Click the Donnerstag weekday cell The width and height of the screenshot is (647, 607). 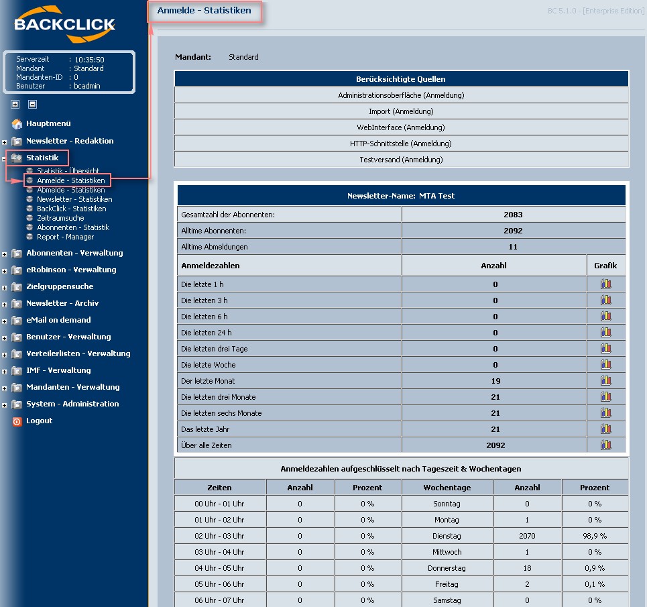[447, 568]
